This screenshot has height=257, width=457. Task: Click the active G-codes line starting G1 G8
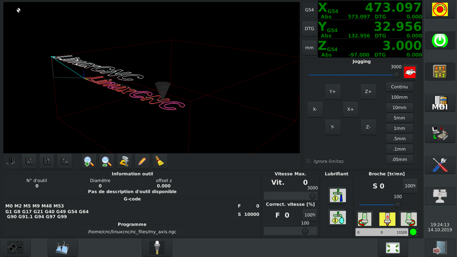[x=47, y=211]
